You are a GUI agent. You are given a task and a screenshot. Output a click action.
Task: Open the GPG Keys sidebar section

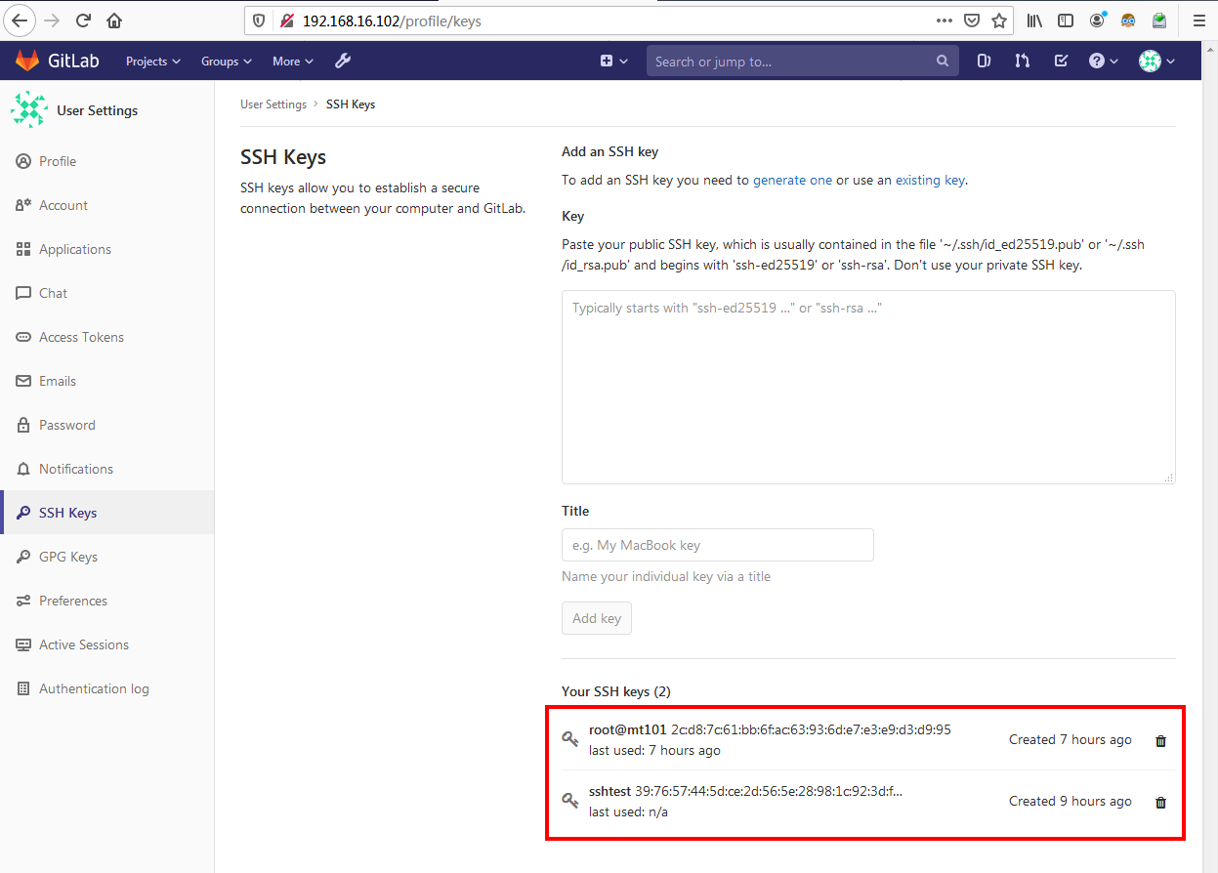pyautogui.click(x=70, y=556)
